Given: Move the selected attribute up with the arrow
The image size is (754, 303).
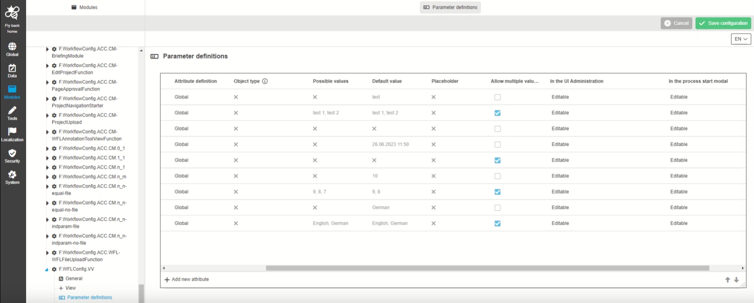Looking at the screenshot, I should click(x=727, y=280).
